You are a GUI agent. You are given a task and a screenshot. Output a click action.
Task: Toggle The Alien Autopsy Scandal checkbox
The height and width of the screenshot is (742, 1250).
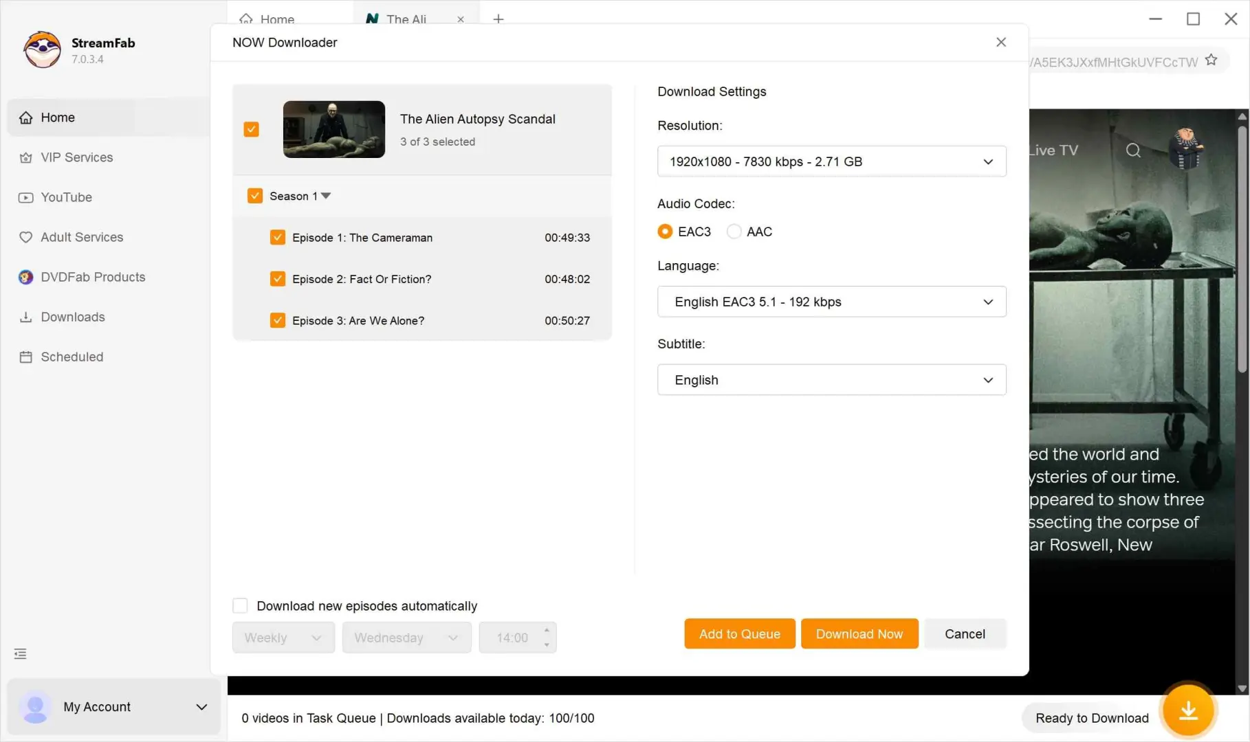point(252,129)
